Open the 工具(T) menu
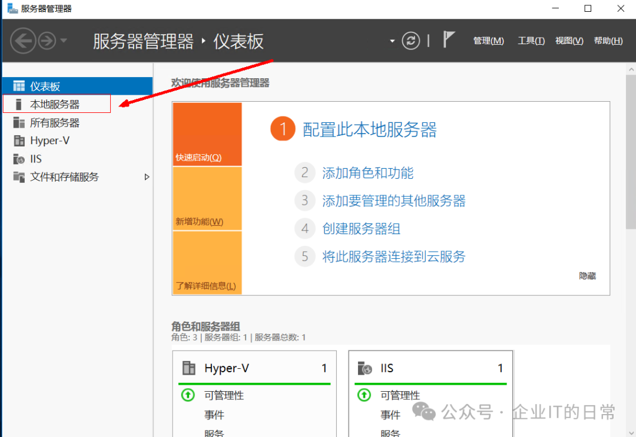 (531, 41)
